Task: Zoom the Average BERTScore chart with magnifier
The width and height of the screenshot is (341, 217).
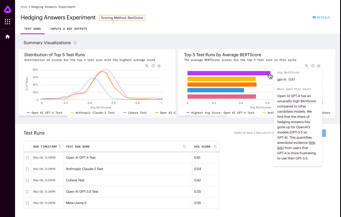Action: [x=307, y=66]
